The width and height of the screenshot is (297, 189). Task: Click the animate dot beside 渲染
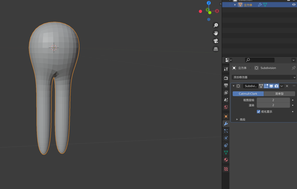293,105
